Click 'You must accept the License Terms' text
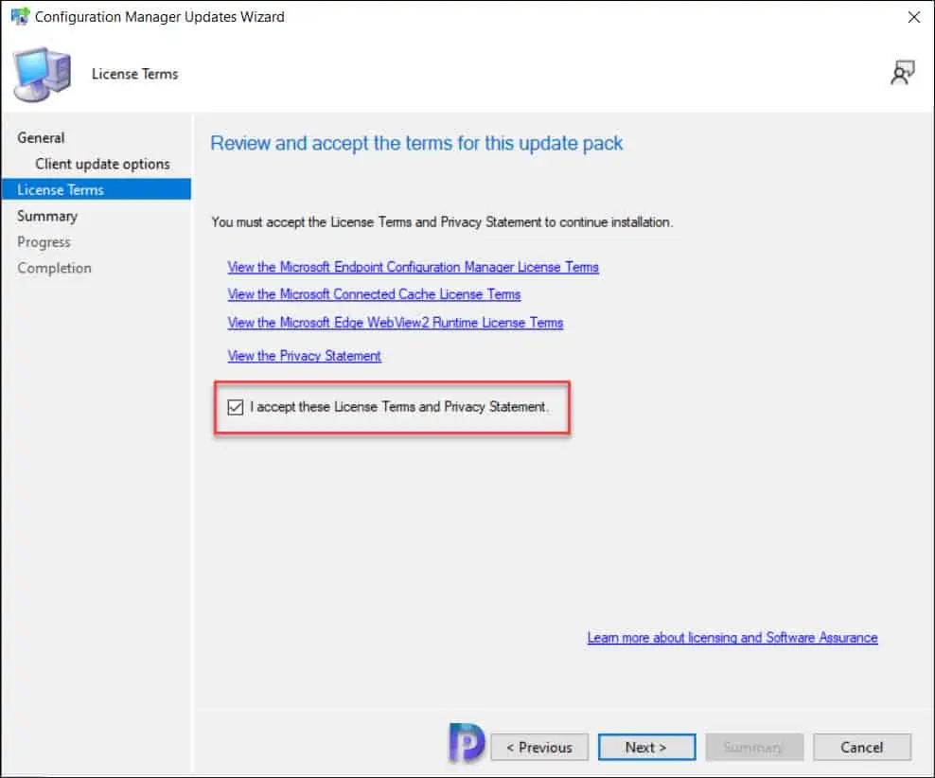Image resolution: width=935 pixels, height=778 pixels. (442, 221)
